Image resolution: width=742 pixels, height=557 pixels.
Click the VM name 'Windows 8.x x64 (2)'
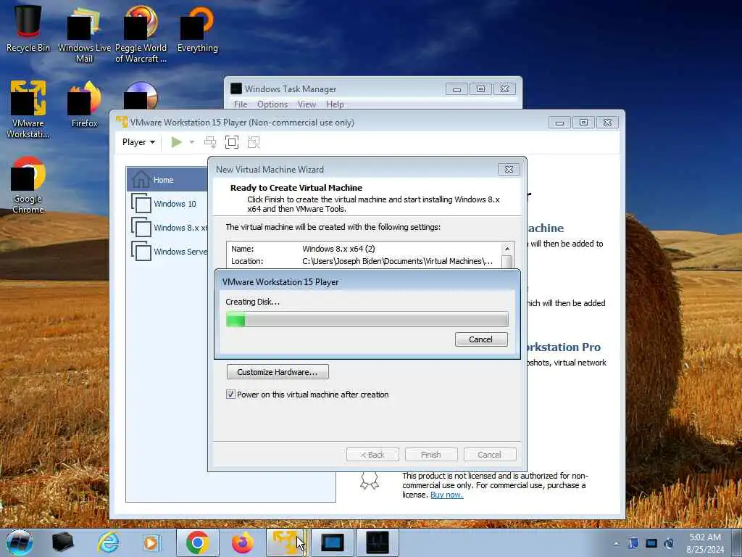tap(338, 249)
